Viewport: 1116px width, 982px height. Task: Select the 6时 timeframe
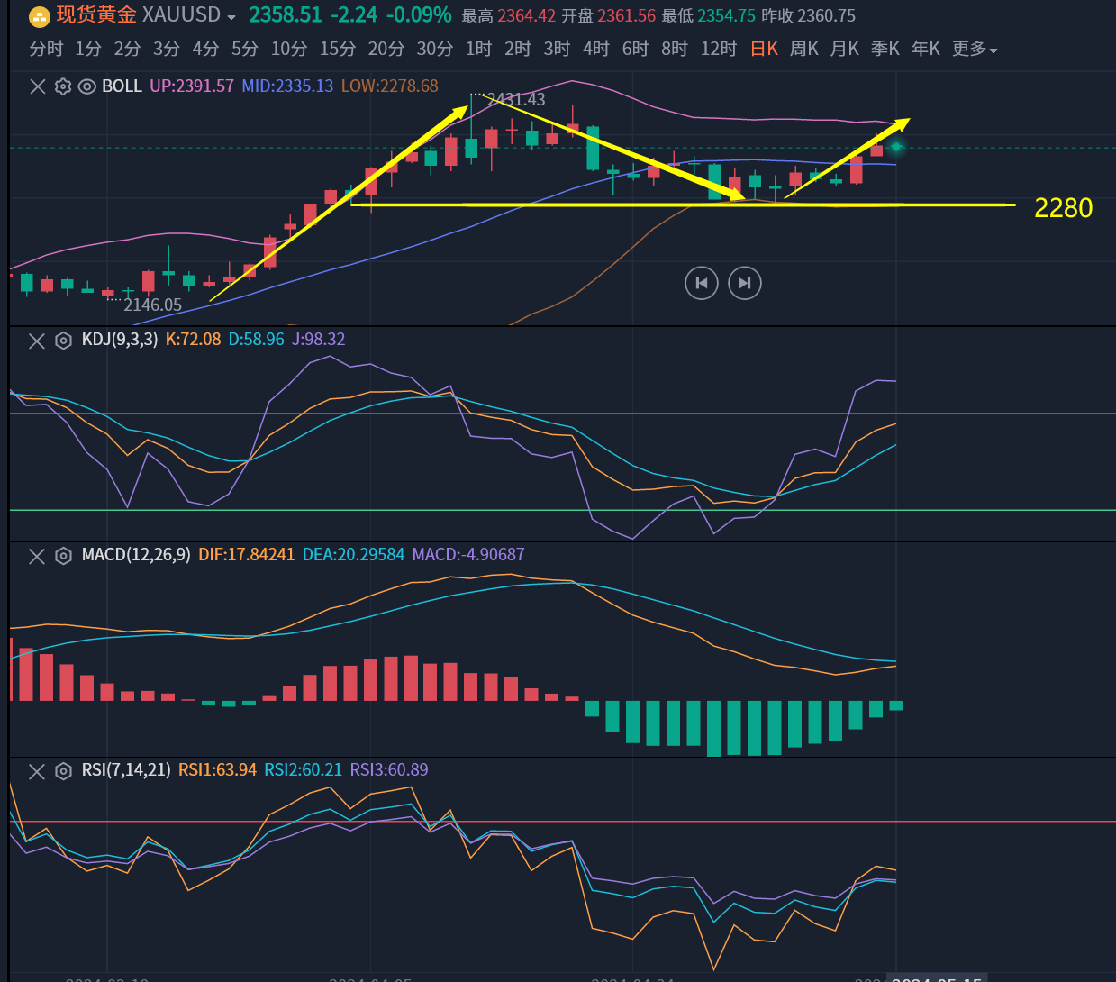[636, 49]
